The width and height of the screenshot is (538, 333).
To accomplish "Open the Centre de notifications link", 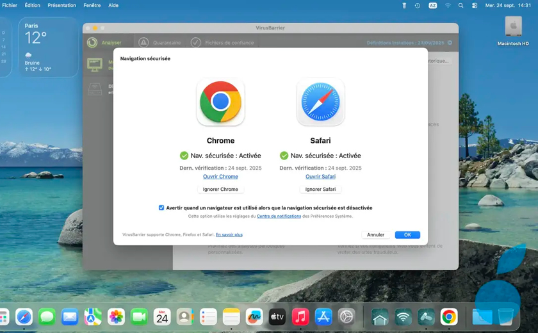I will click(x=279, y=216).
